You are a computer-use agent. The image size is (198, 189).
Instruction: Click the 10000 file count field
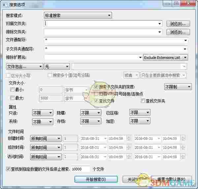pos(81,169)
